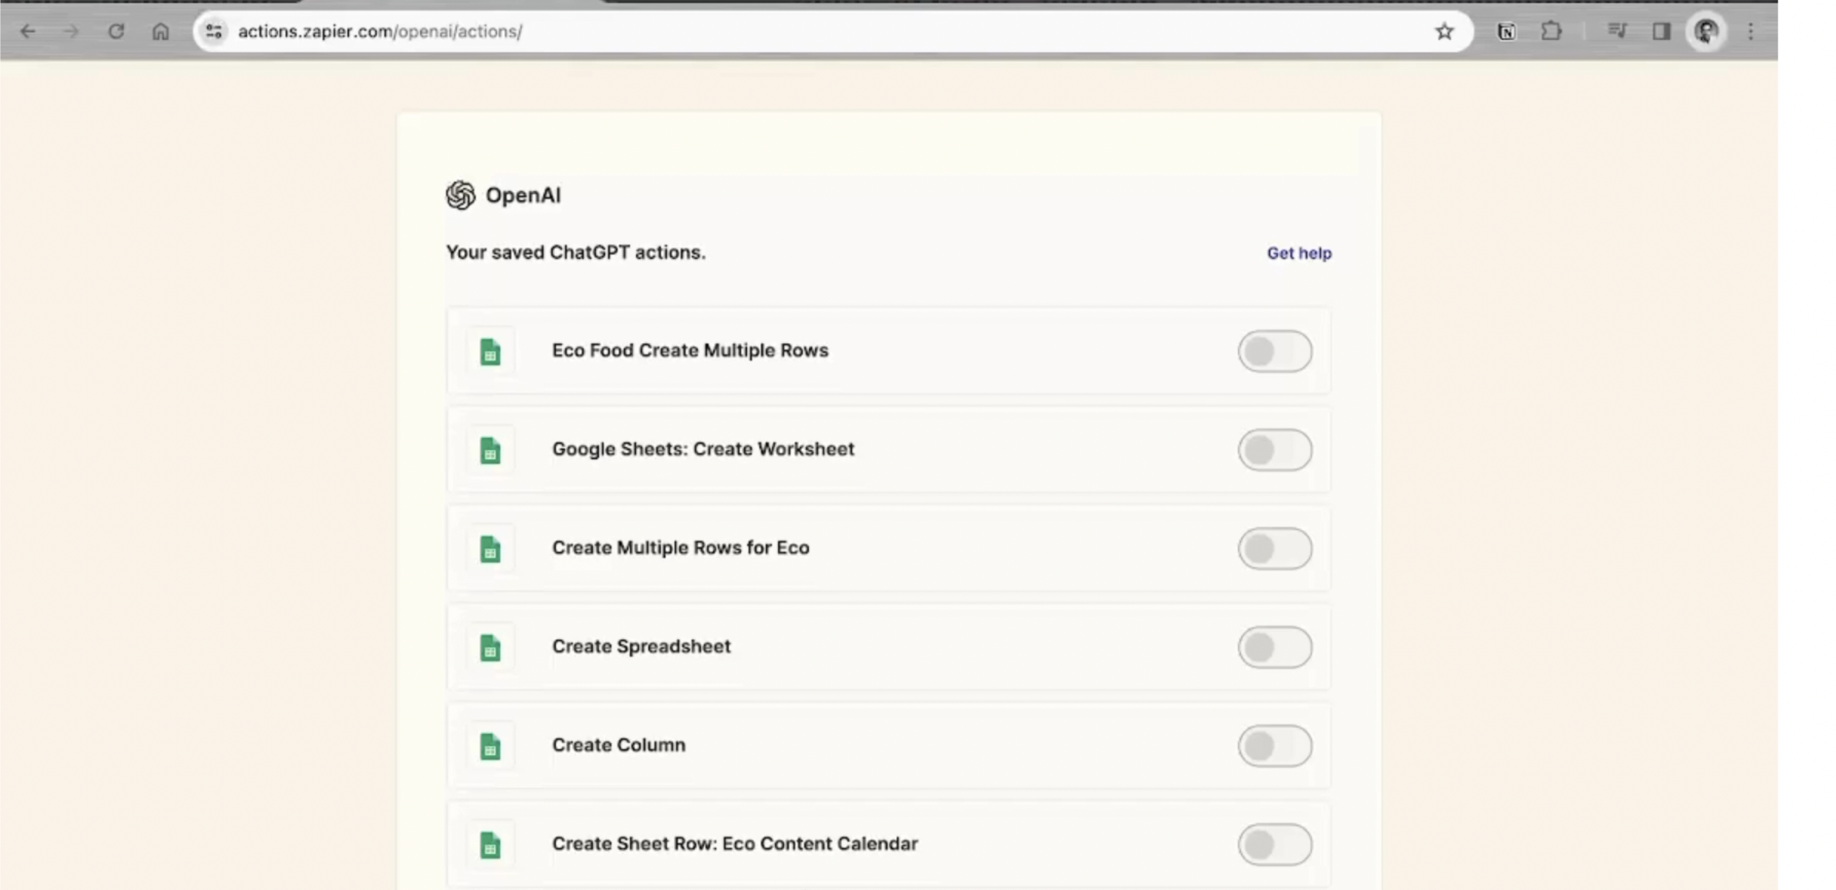Go to browser home page

click(160, 32)
